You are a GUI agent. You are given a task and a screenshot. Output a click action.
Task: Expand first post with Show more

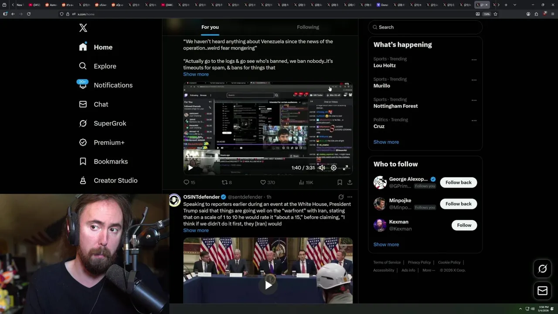[196, 74]
